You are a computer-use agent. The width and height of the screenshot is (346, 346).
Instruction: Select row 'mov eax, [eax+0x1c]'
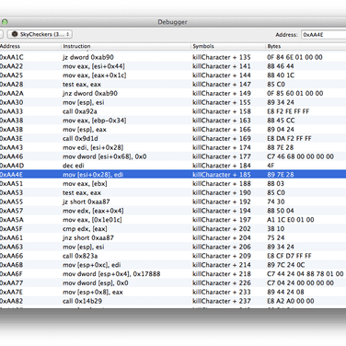(x=173, y=75)
